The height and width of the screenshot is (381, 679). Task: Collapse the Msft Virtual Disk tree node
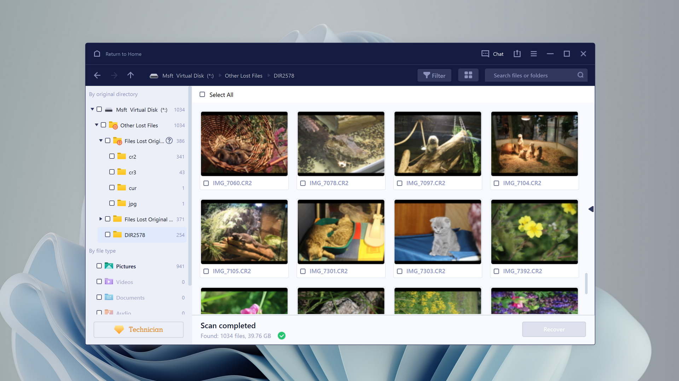click(x=92, y=109)
